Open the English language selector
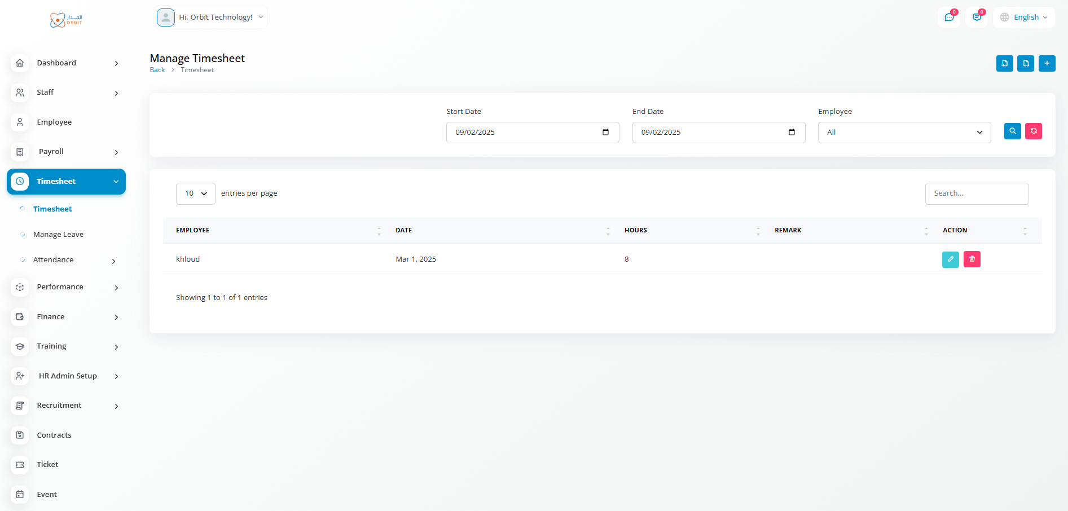The image size is (1068, 511). click(1024, 17)
